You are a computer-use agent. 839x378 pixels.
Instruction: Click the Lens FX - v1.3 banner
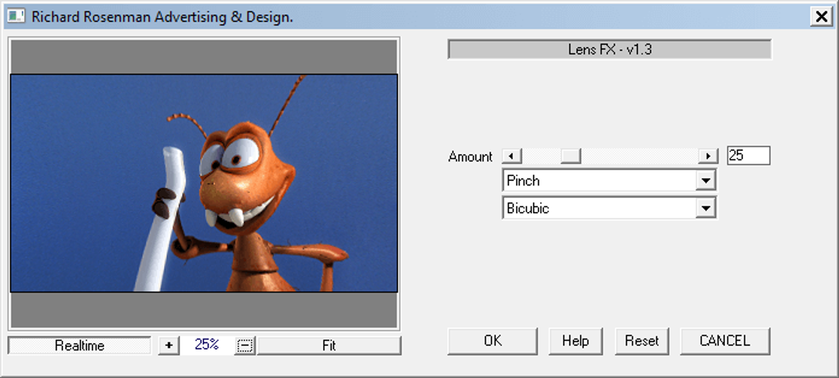pyautogui.click(x=609, y=49)
